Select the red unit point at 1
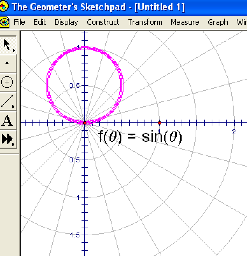This screenshot has height=256, width=247. tap(160, 123)
